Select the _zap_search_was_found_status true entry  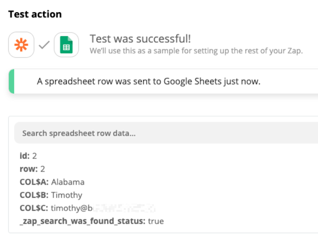92,221
